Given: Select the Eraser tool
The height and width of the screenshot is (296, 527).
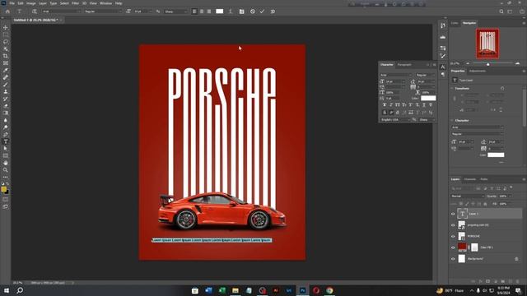Looking at the screenshot, I should [x=6, y=106].
